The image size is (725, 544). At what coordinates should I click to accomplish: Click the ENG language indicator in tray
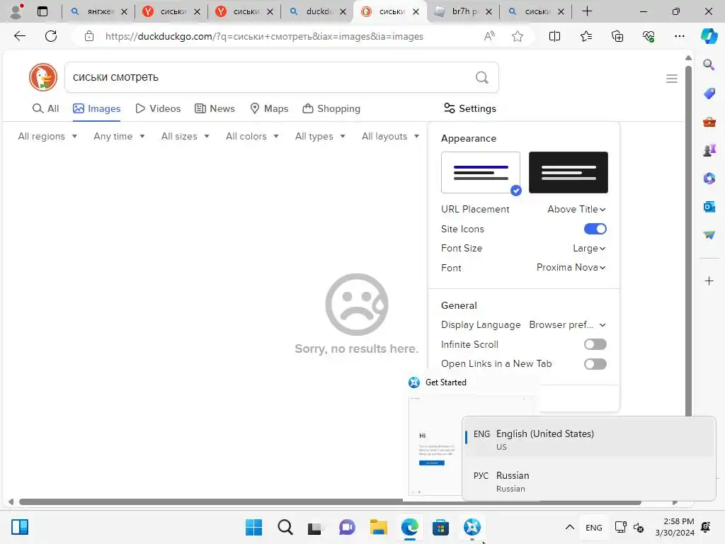[x=594, y=528]
